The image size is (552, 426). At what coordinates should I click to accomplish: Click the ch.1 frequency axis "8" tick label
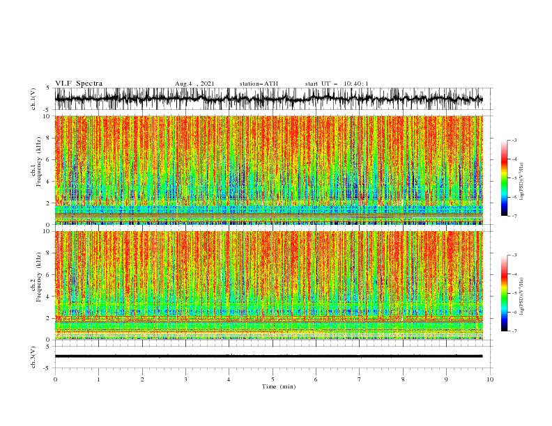pyautogui.click(x=49, y=138)
